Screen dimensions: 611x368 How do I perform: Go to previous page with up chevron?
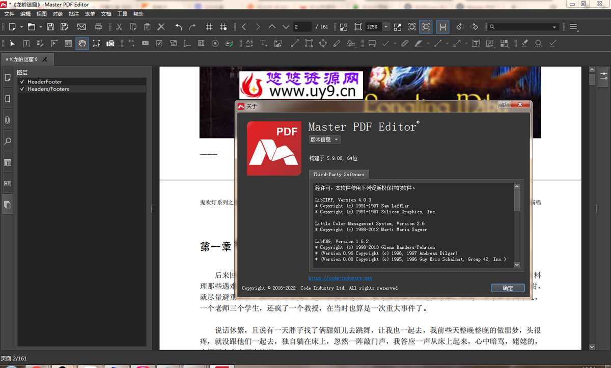click(271, 27)
